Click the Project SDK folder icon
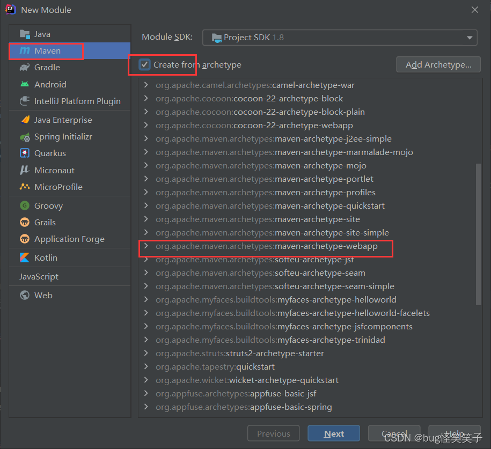Viewport: 491px width, 449px height. coord(217,38)
